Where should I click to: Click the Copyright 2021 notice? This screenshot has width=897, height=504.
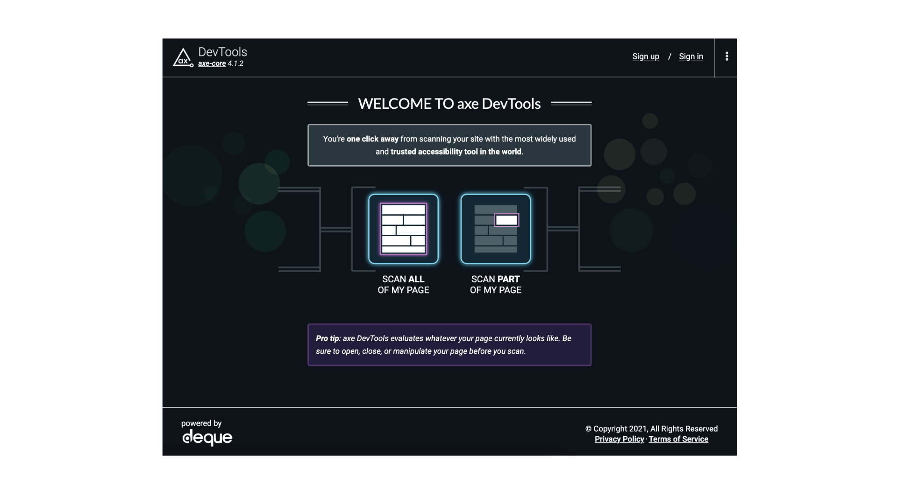651,429
